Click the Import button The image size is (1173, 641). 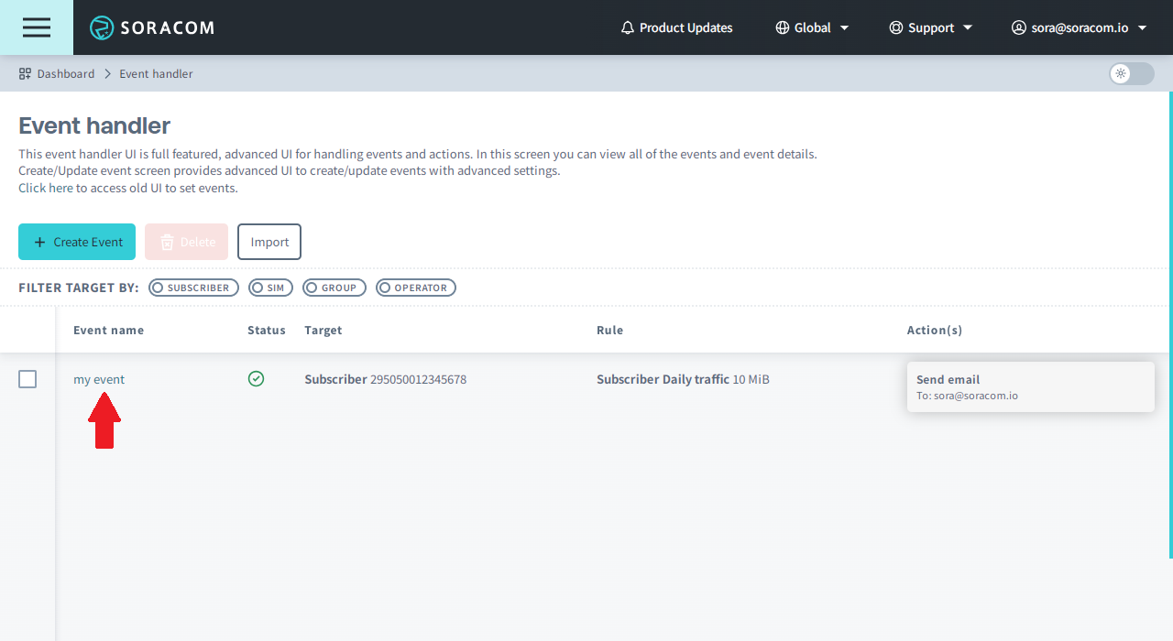pyautogui.click(x=269, y=242)
